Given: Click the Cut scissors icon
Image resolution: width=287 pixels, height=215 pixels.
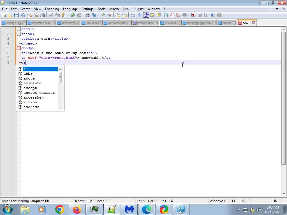Looking at the screenshot, I should pos(51,15).
